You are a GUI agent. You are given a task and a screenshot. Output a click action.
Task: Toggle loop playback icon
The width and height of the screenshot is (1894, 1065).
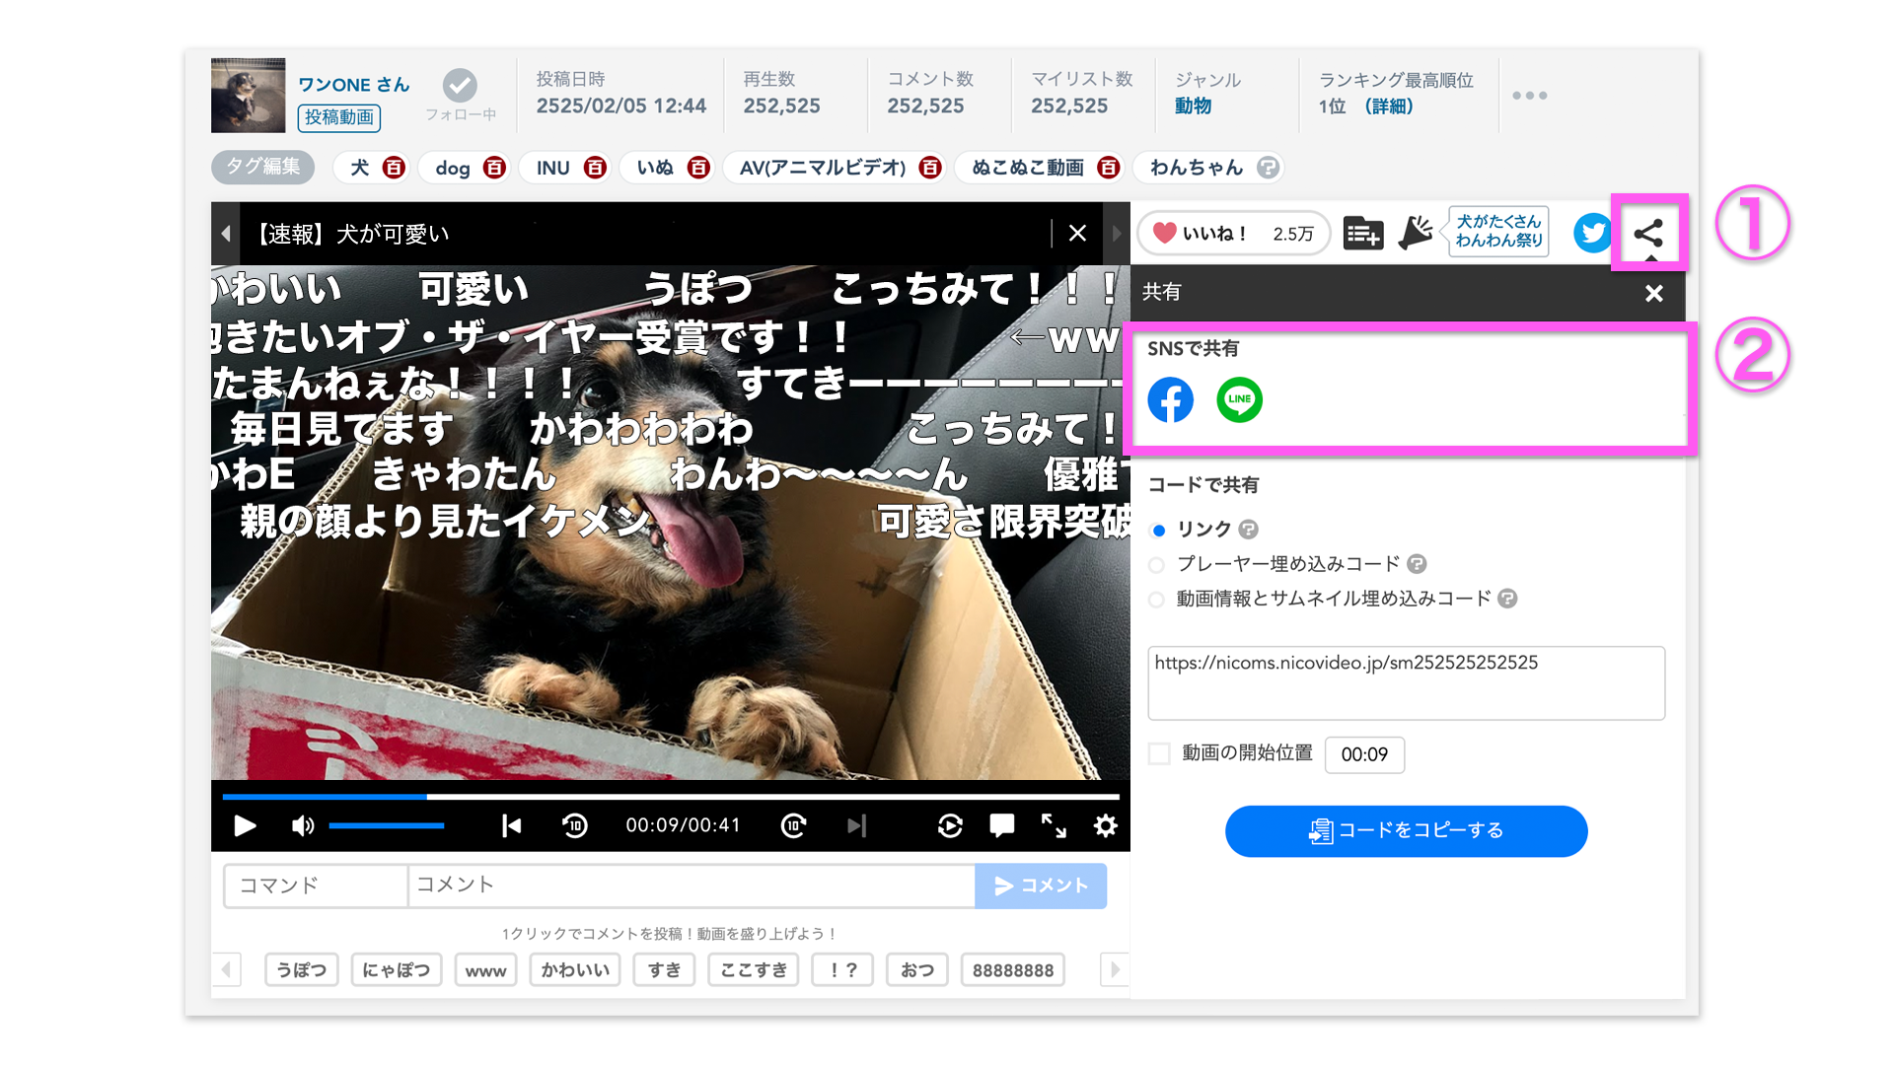point(950,825)
